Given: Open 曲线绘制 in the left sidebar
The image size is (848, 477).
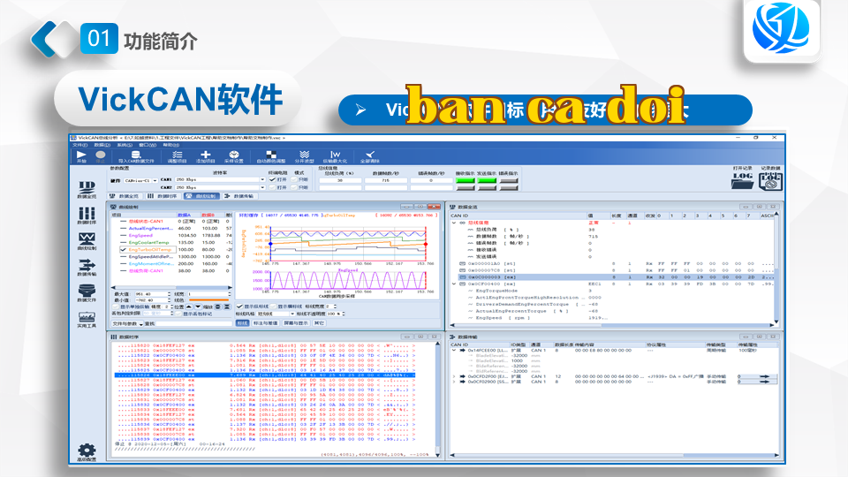Looking at the screenshot, I should point(87,241).
